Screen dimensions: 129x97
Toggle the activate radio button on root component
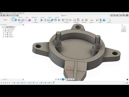click(x=15, y=27)
